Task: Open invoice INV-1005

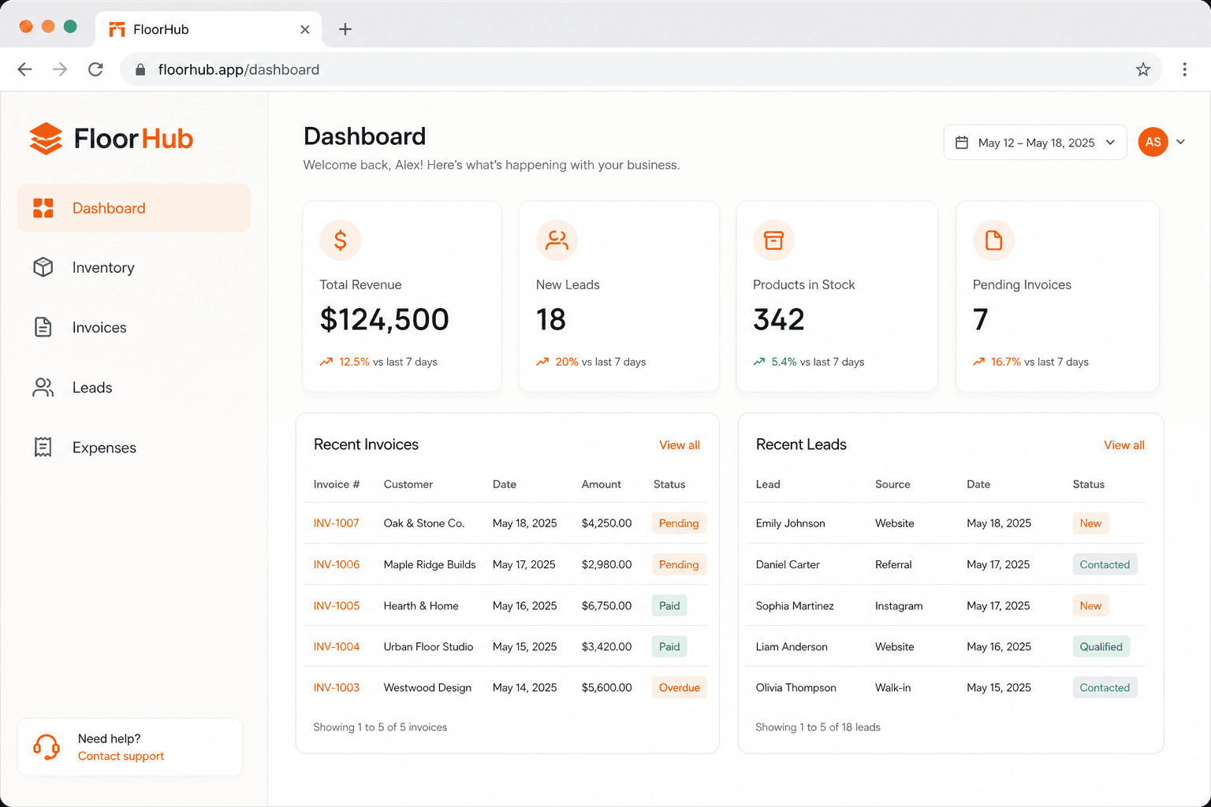Action: coord(337,605)
